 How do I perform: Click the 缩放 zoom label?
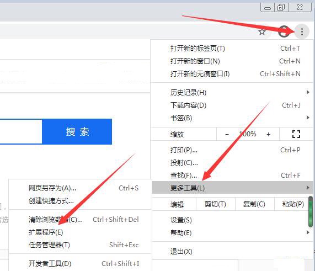(177, 134)
